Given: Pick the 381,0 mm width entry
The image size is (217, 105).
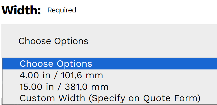Looking at the screenshot, I should (110, 87).
